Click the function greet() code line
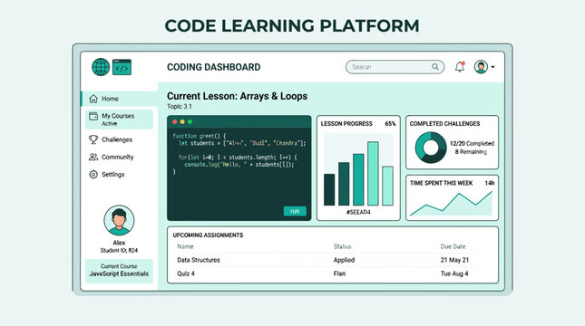Screen dimensions: 585x326 coord(200,136)
